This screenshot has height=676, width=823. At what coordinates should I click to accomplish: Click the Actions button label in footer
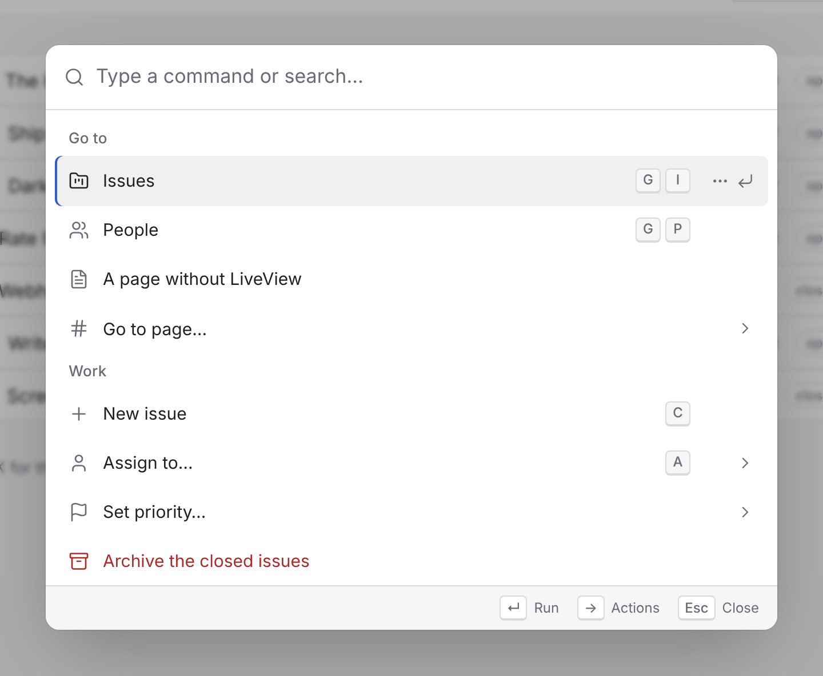point(635,608)
